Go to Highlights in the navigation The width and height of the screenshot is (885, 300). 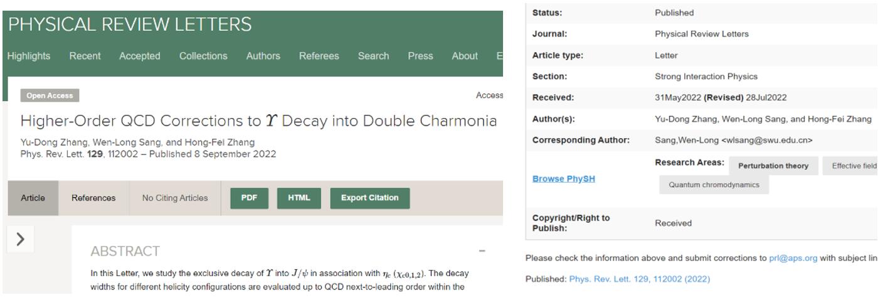[x=29, y=56]
